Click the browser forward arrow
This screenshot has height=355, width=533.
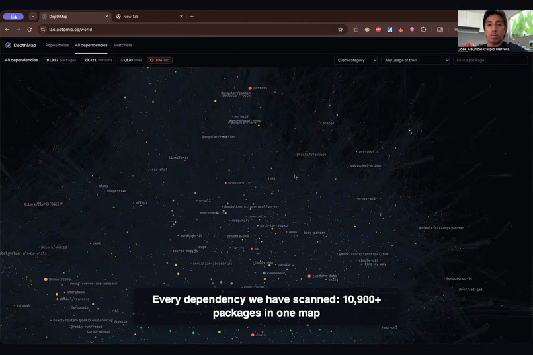click(x=19, y=30)
